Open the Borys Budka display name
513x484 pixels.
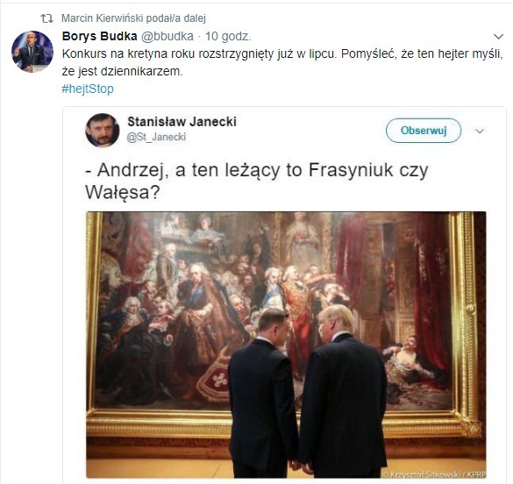point(99,36)
